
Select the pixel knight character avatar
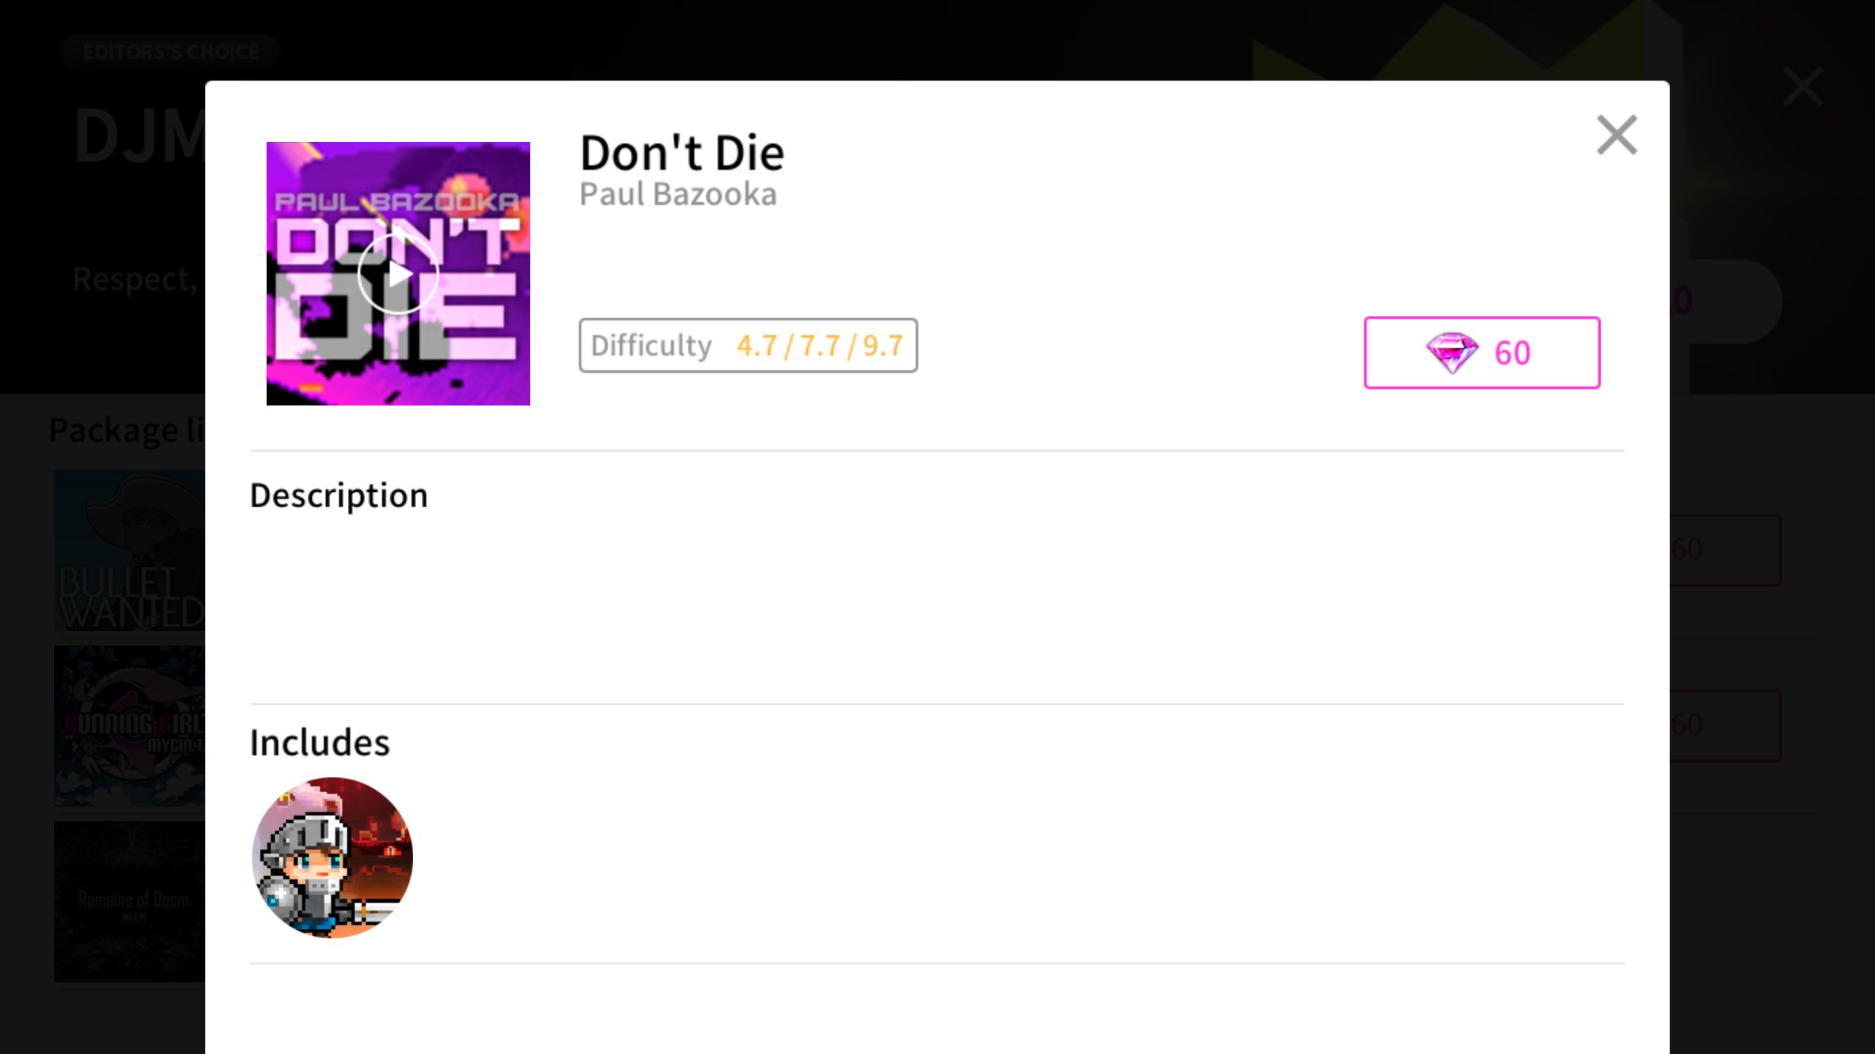pyautogui.click(x=333, y=857)
